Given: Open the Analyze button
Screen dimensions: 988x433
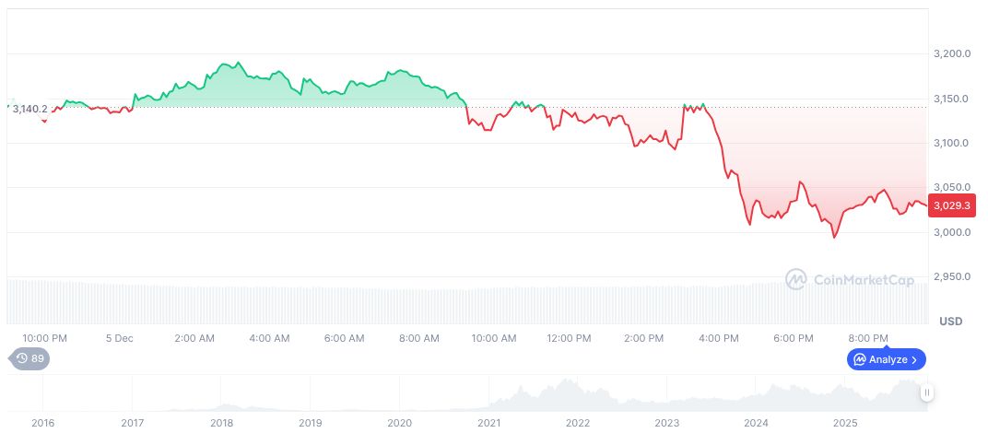Looking at the screenshot, I should pyautogui.click(x=886, y=359).
